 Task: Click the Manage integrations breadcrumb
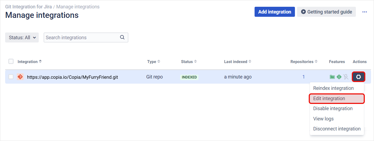coord(78,7)
